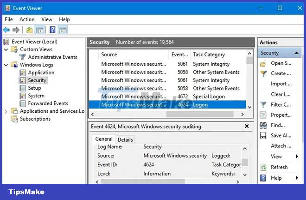Viewport: 306px width, 200px height.
Task: Click Attach Task To This Log action
Action: [281, 146]
